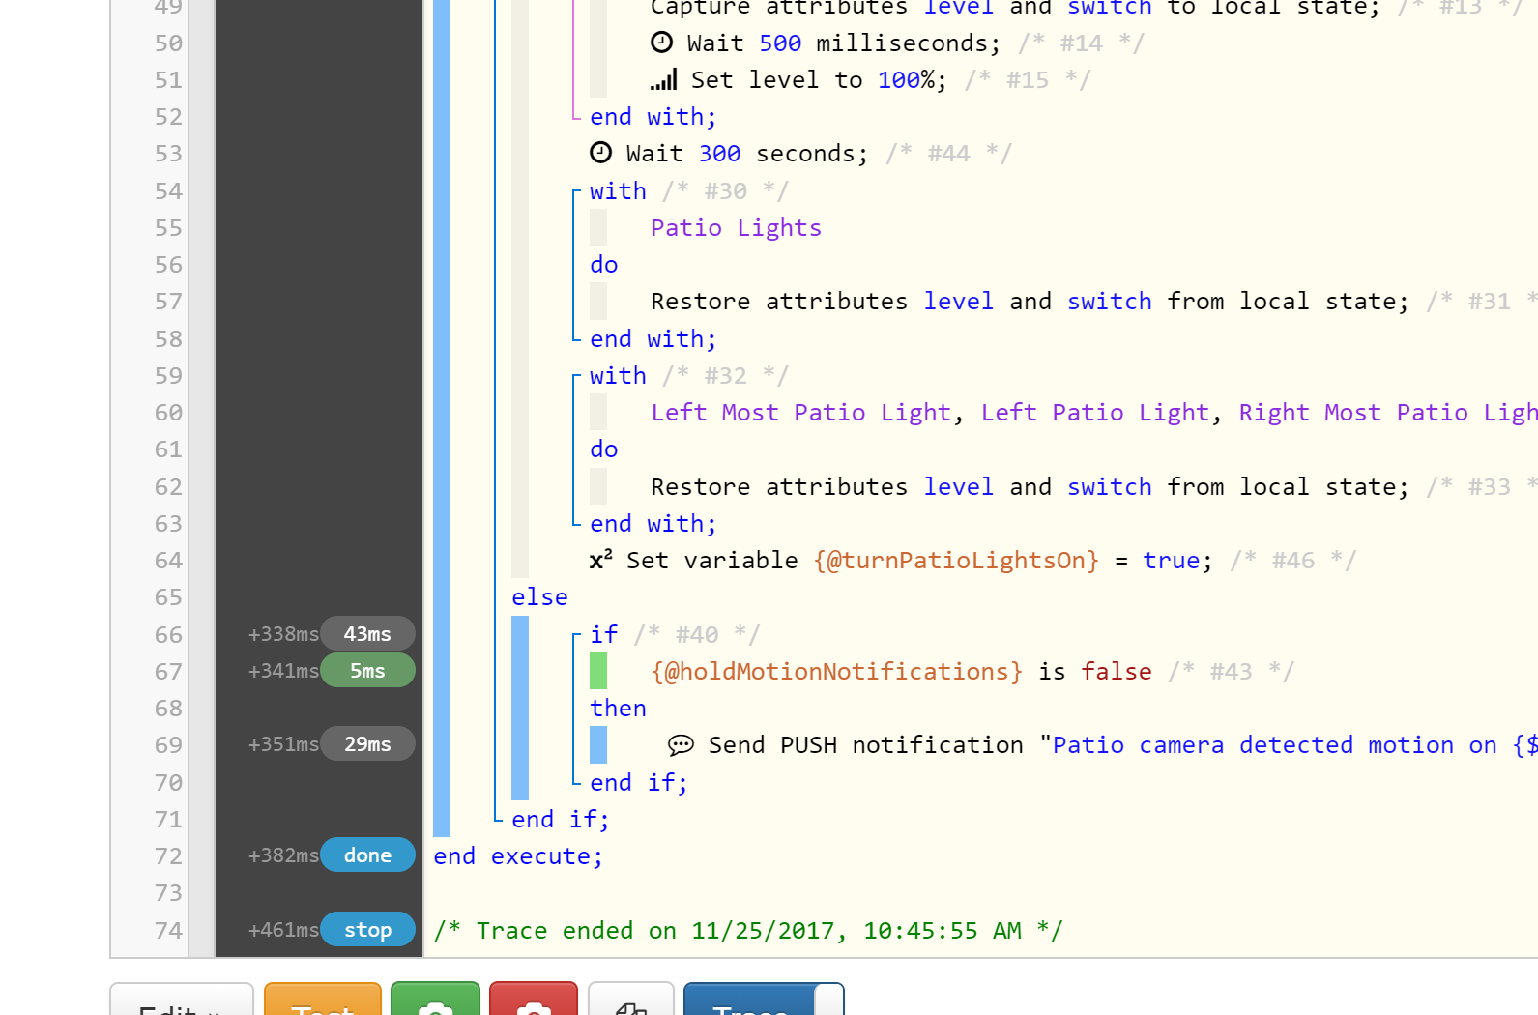
Task: Click the blue action indicator on line 69
Action: [x=598, y=745]
